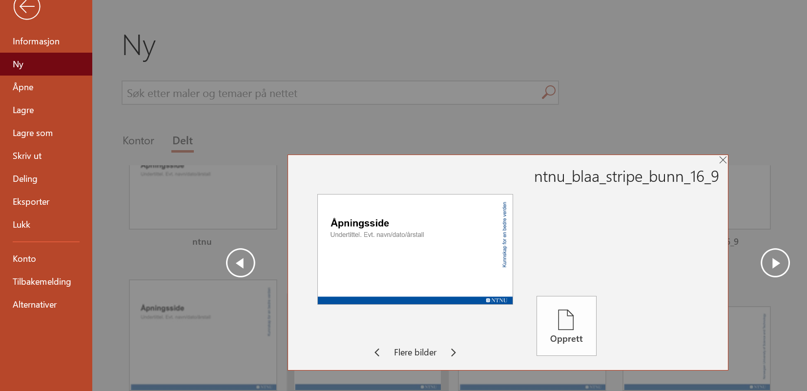Open the Åpne page
The width and height of the screenshot is (807, 391).
pos(46,87)
